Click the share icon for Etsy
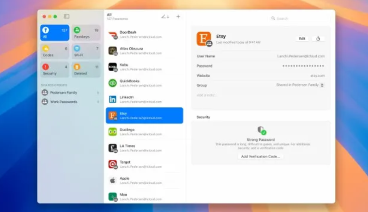368x212 pixels. (318, 38)
